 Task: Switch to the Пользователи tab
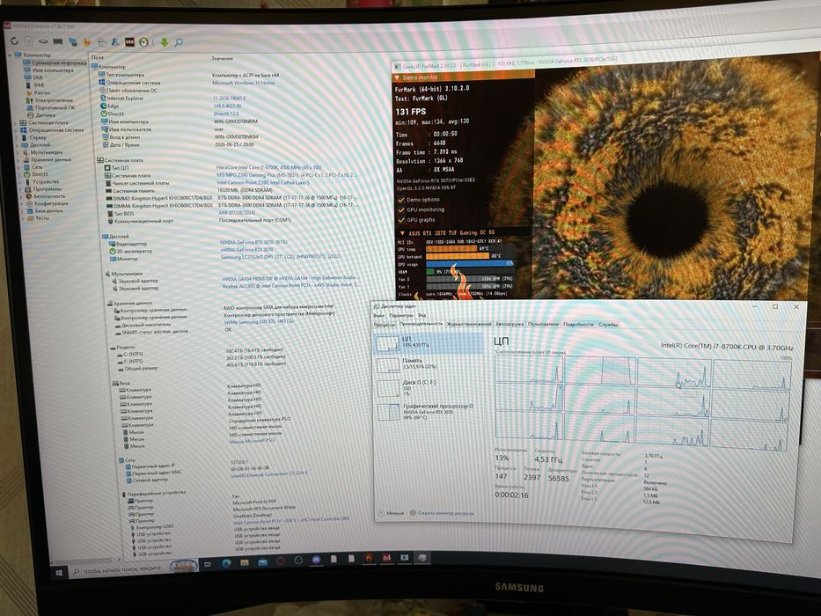(543, 324)
